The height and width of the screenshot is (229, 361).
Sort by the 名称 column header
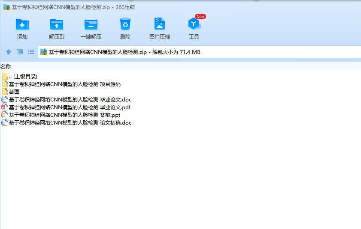[6, 67]
